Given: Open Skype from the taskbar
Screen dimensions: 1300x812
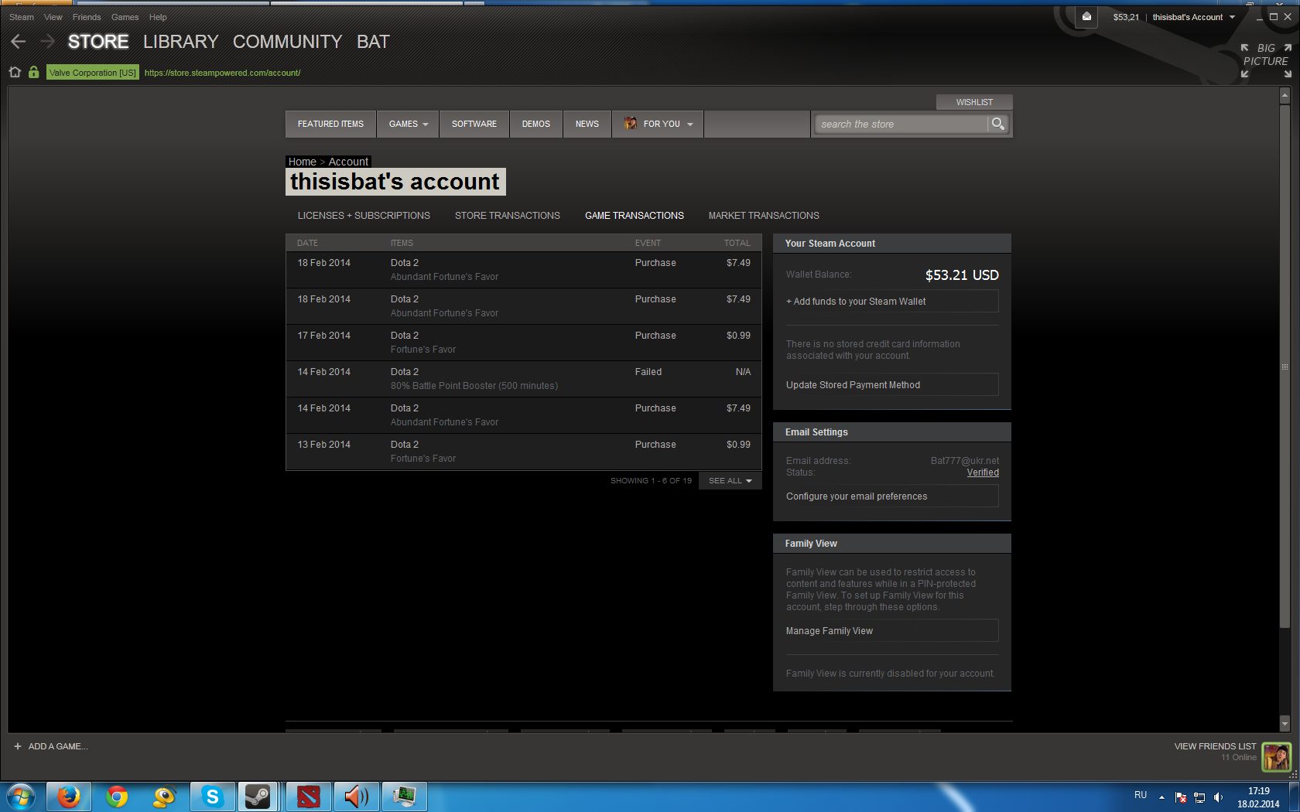Looking at the screenshot, I should [212, 797].
